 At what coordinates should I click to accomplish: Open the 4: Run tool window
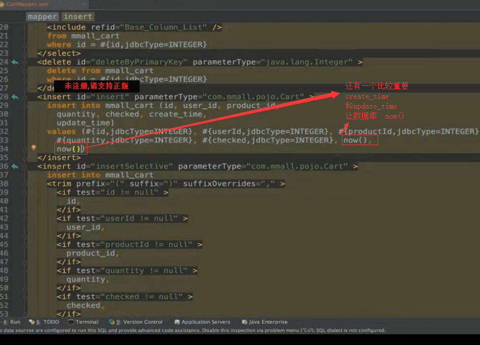[11, 322]
